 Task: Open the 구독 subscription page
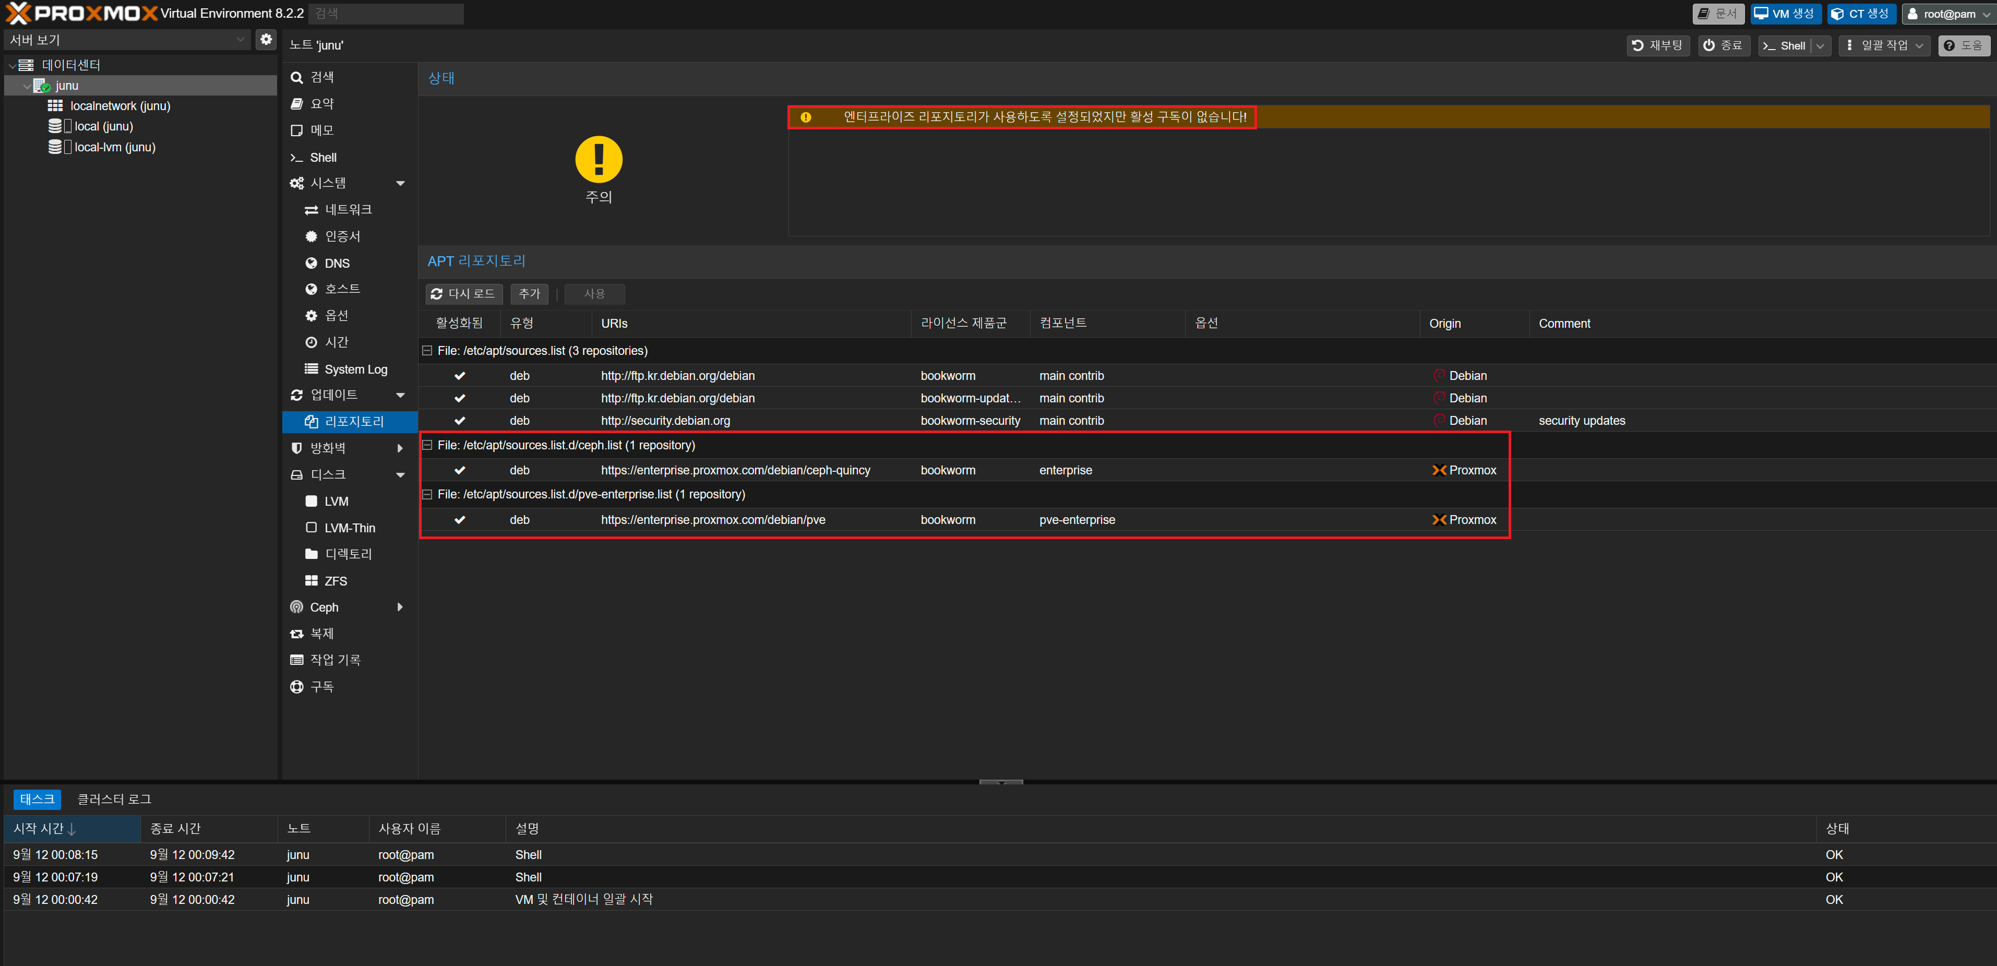(322, 686)
